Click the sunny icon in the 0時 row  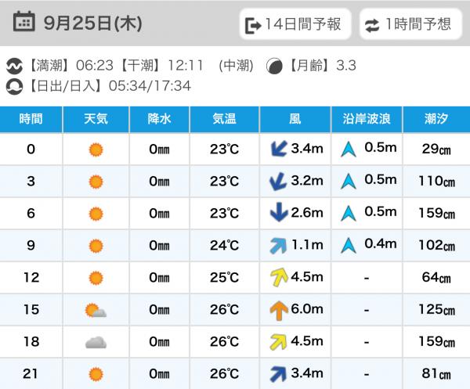pyautogui.click(x=96, y=149)
